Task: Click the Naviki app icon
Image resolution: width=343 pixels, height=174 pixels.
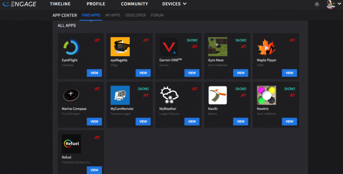Action: click(x=218, y=95)
